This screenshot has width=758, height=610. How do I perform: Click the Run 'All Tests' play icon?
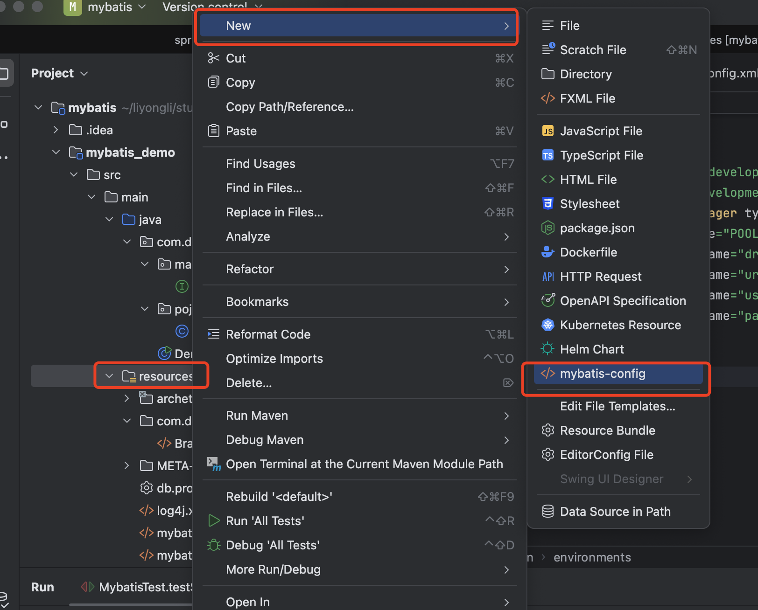coord(213,520)
